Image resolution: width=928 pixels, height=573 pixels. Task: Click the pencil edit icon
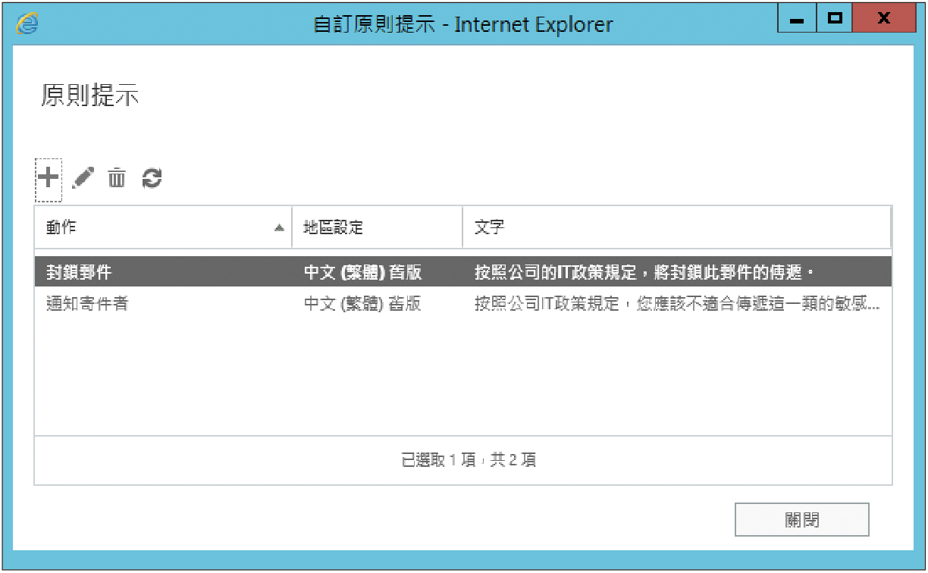tap(83, 178)
